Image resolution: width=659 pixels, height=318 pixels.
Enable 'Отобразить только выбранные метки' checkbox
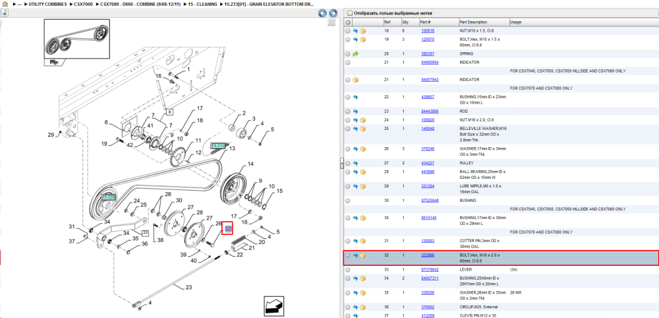350,13
